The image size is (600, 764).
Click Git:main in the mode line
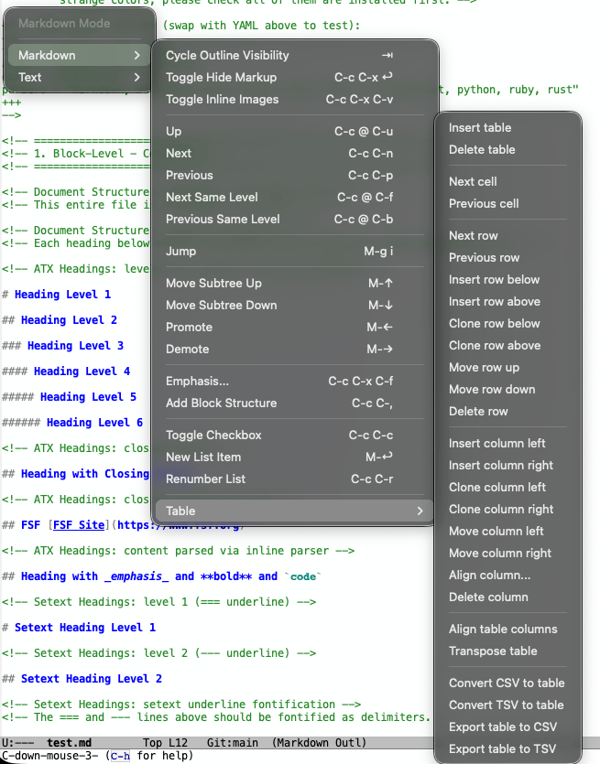(232, 743)
